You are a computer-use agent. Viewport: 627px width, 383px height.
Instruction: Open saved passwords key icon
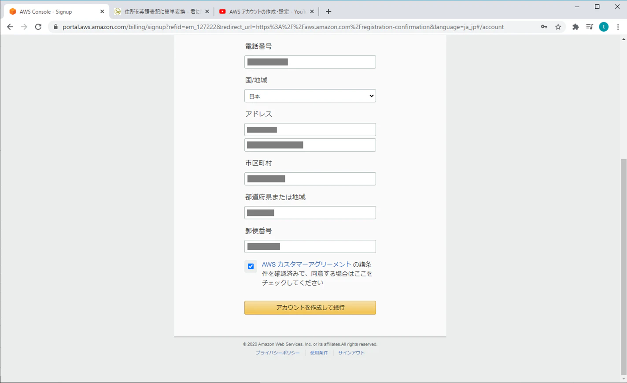pyautogui.click(x=544, y=27)
